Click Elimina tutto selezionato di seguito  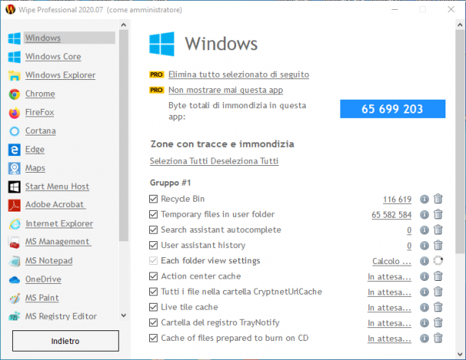[x=238, y=75]
